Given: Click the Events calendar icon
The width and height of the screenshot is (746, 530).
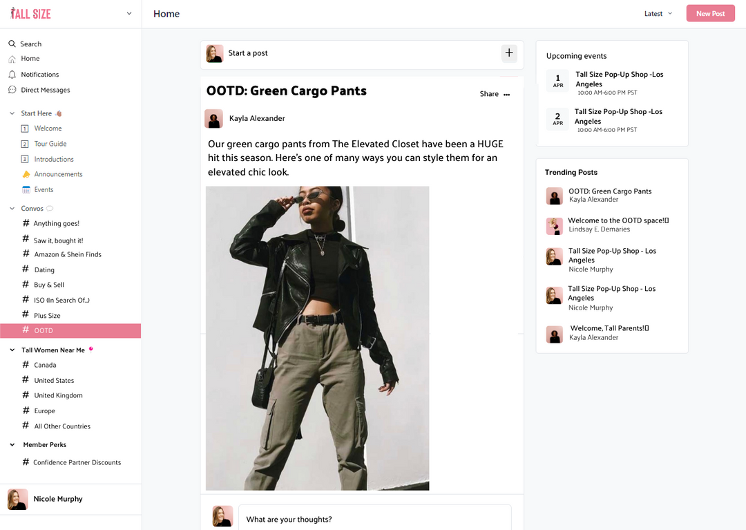Looking at the screenshot, I should point(26,190).
